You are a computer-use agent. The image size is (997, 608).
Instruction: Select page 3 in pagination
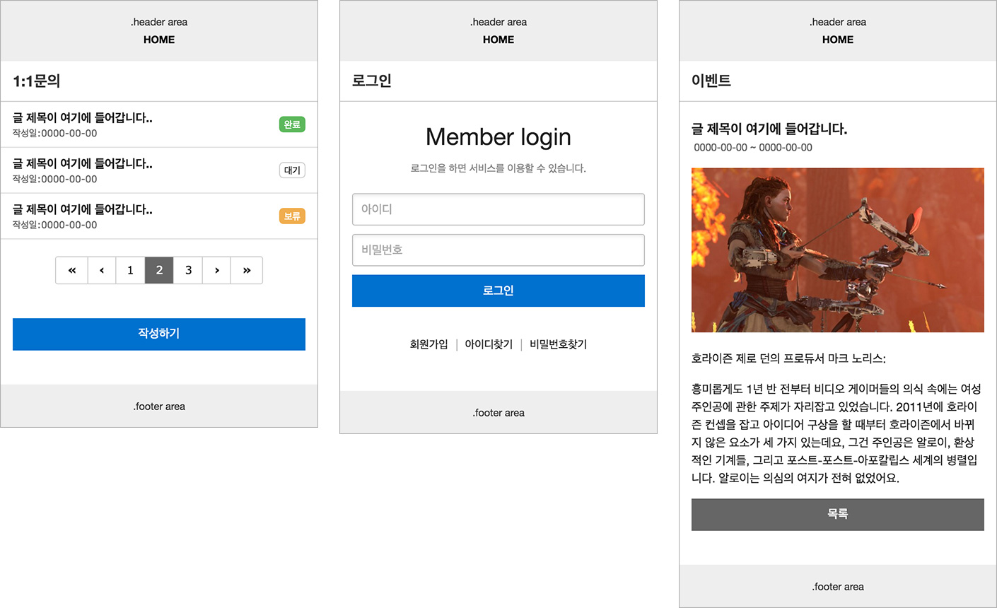point(188,270)
